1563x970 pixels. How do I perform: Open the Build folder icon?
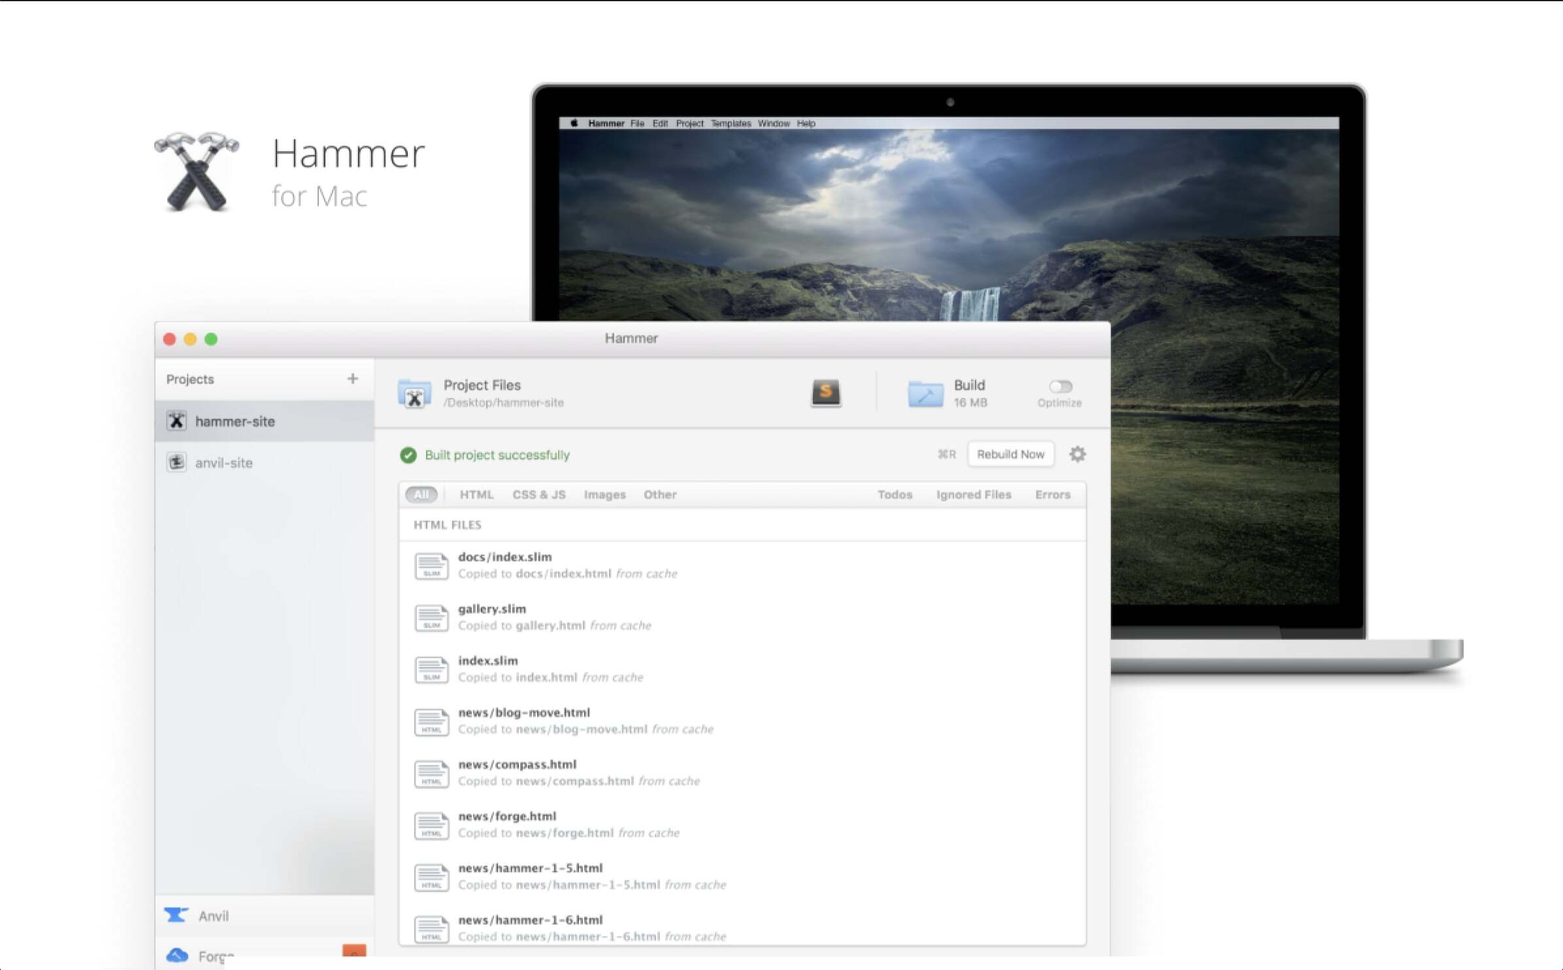(x=925, y=394)
